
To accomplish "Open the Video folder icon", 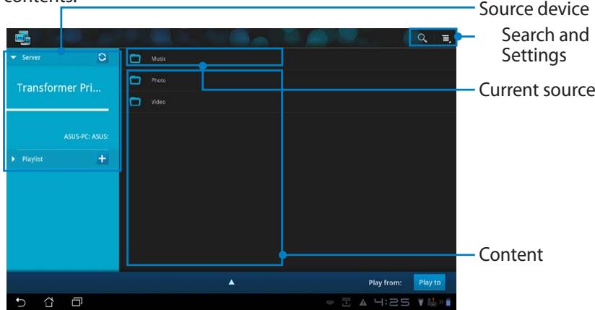I will point(135,102).
